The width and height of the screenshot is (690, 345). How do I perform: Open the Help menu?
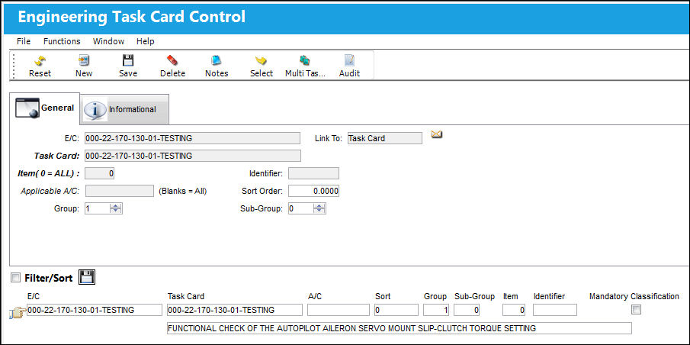pyautogui.click(x=145, y=41)
